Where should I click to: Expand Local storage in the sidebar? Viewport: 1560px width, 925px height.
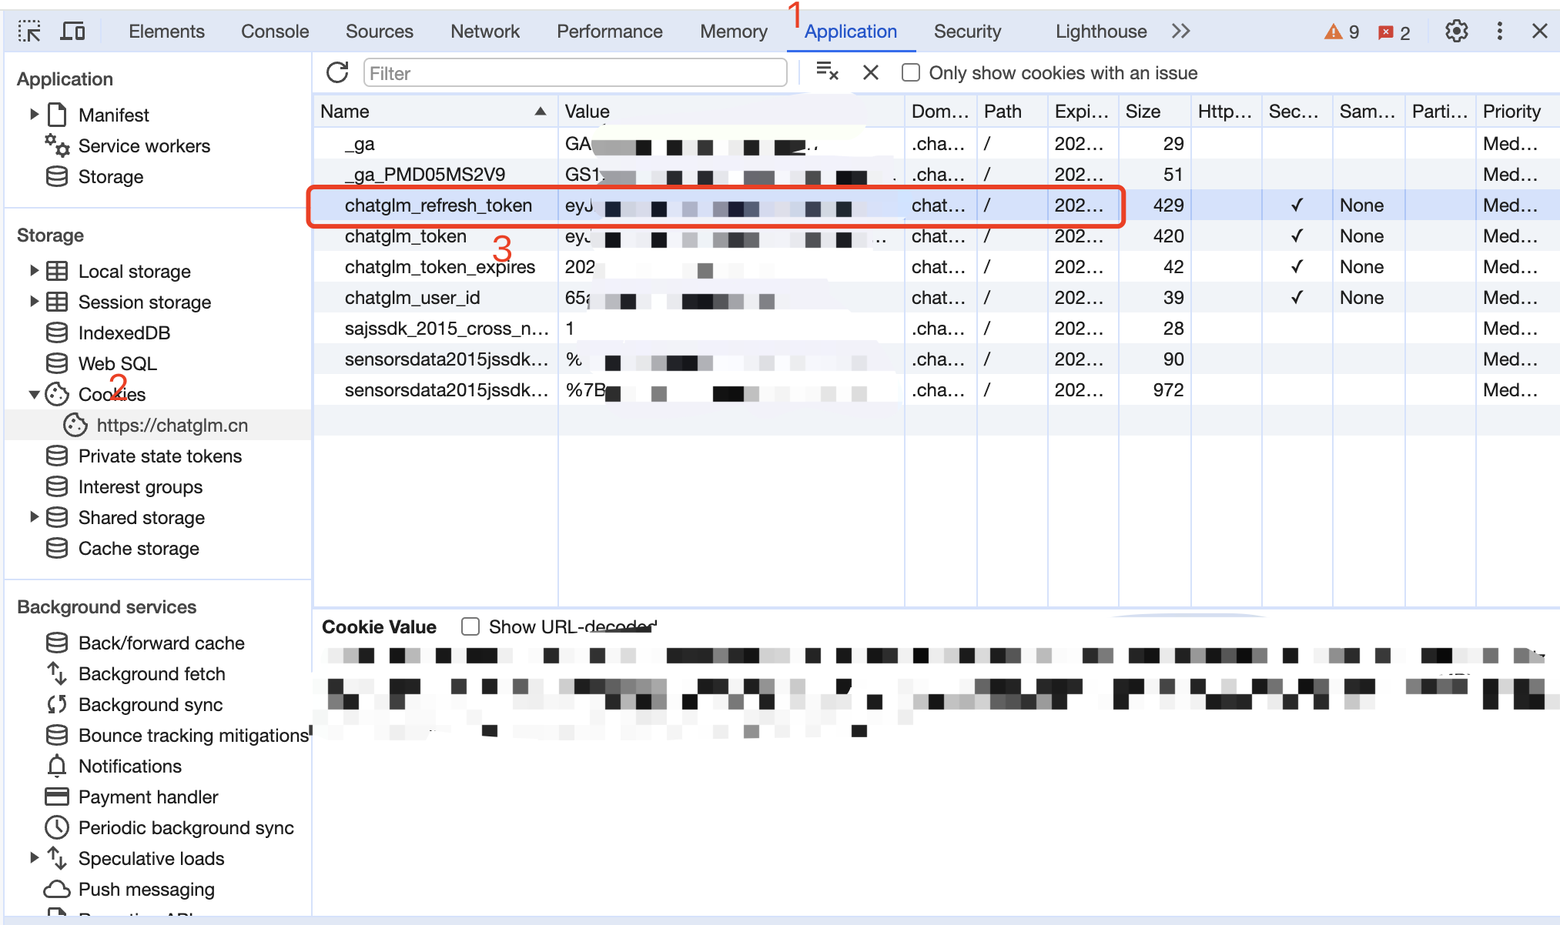point(34,271)
